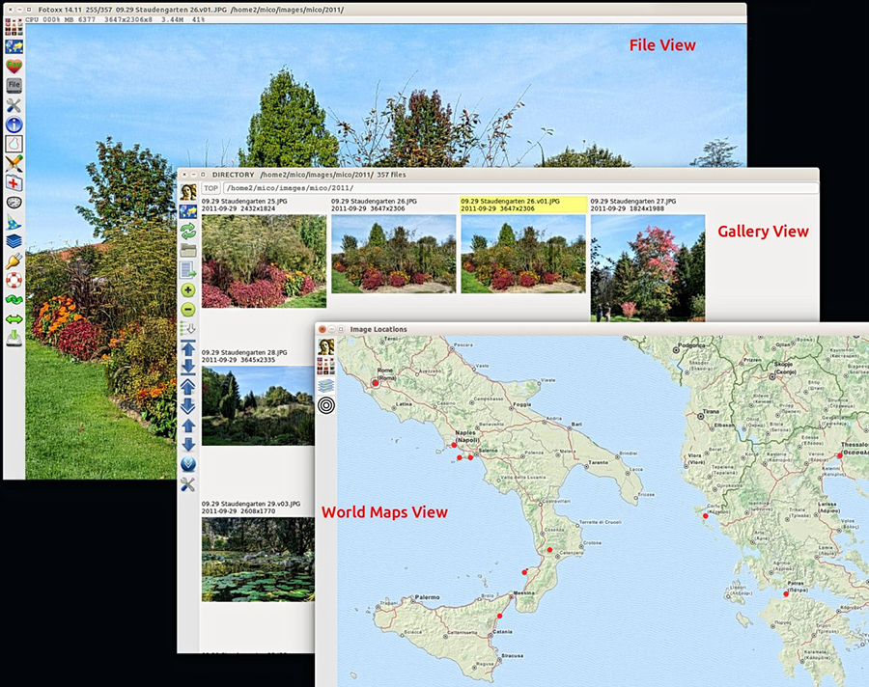Open highlighted Staudengarten 26.v01.JPG thumbnail
This screenshot has height=687, width=869.
tap(523, 254)
